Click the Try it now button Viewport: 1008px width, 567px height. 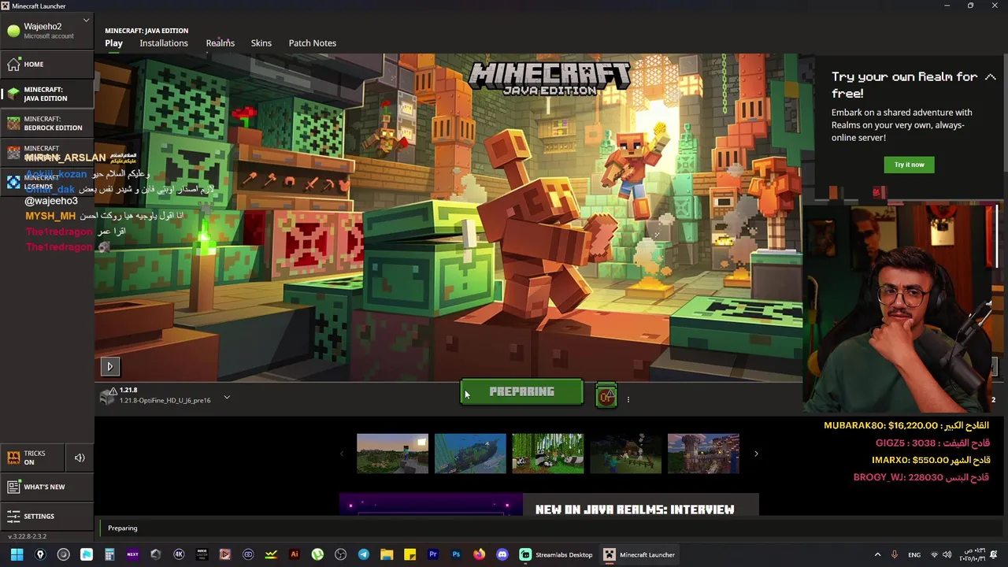pos(909,165)
